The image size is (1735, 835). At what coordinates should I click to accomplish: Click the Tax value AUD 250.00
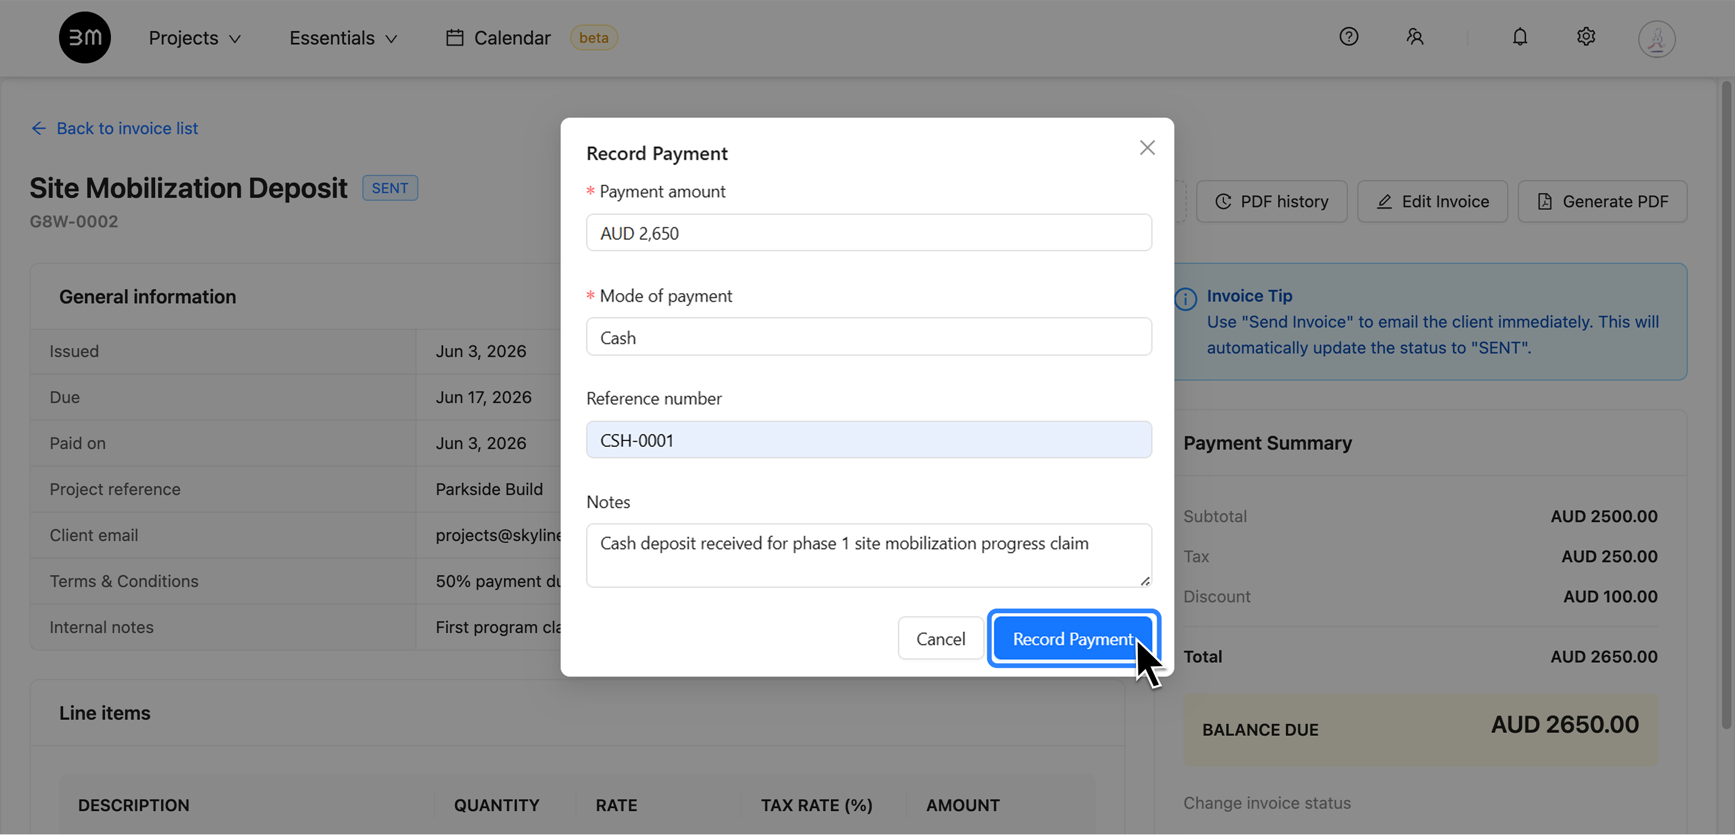tap(1610, 557)
